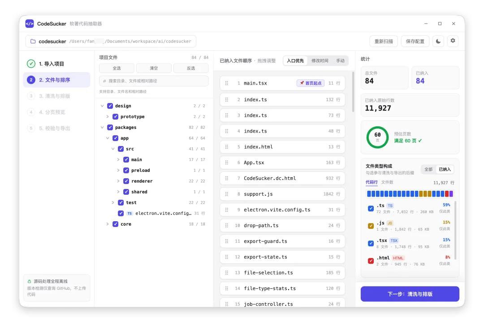
Task: Click the 搜索目录 search input field
Action: point(154,81)
